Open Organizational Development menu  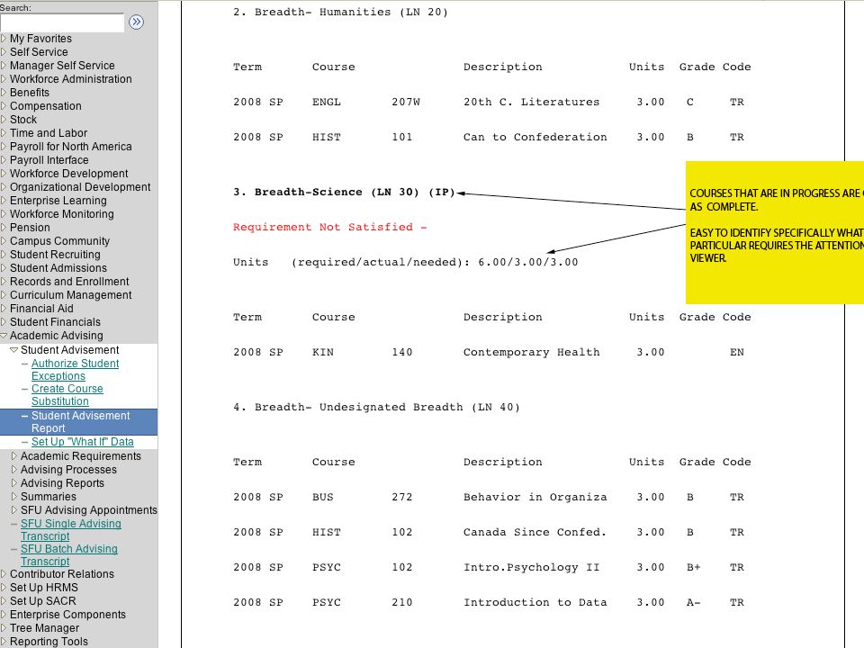pos(80,187)
